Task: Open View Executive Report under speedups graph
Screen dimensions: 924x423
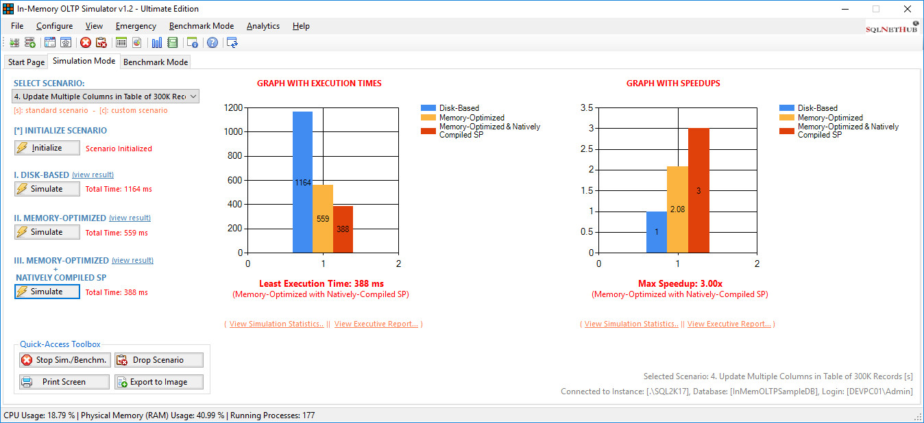Action: tap(729, 324)
